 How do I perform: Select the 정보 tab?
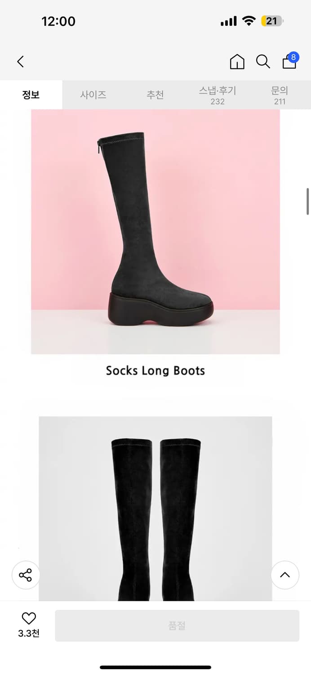[31, 95]
